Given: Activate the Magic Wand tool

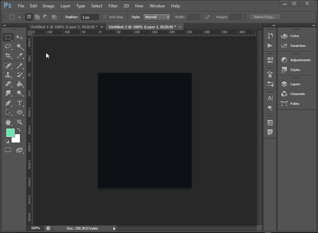Looking at the screenshot, I should click(x=20, y=47).
